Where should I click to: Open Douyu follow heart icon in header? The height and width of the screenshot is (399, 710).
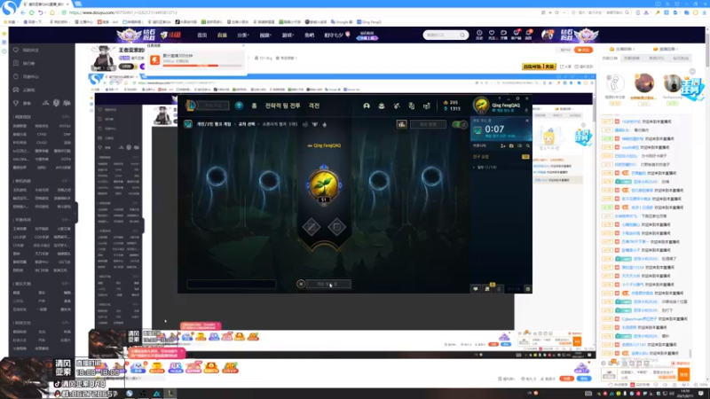492,35
